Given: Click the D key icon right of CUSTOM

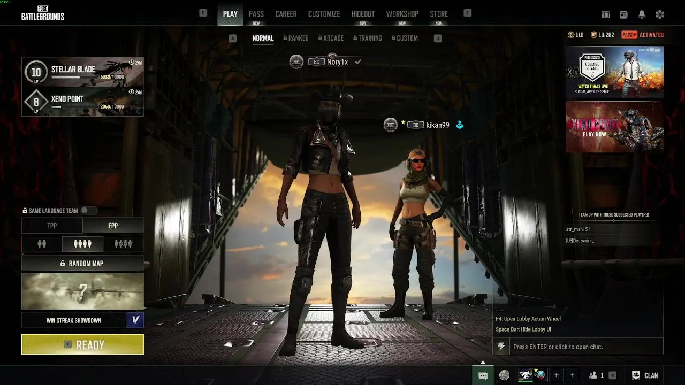Looking at the screenshot, I should [438, 38].
